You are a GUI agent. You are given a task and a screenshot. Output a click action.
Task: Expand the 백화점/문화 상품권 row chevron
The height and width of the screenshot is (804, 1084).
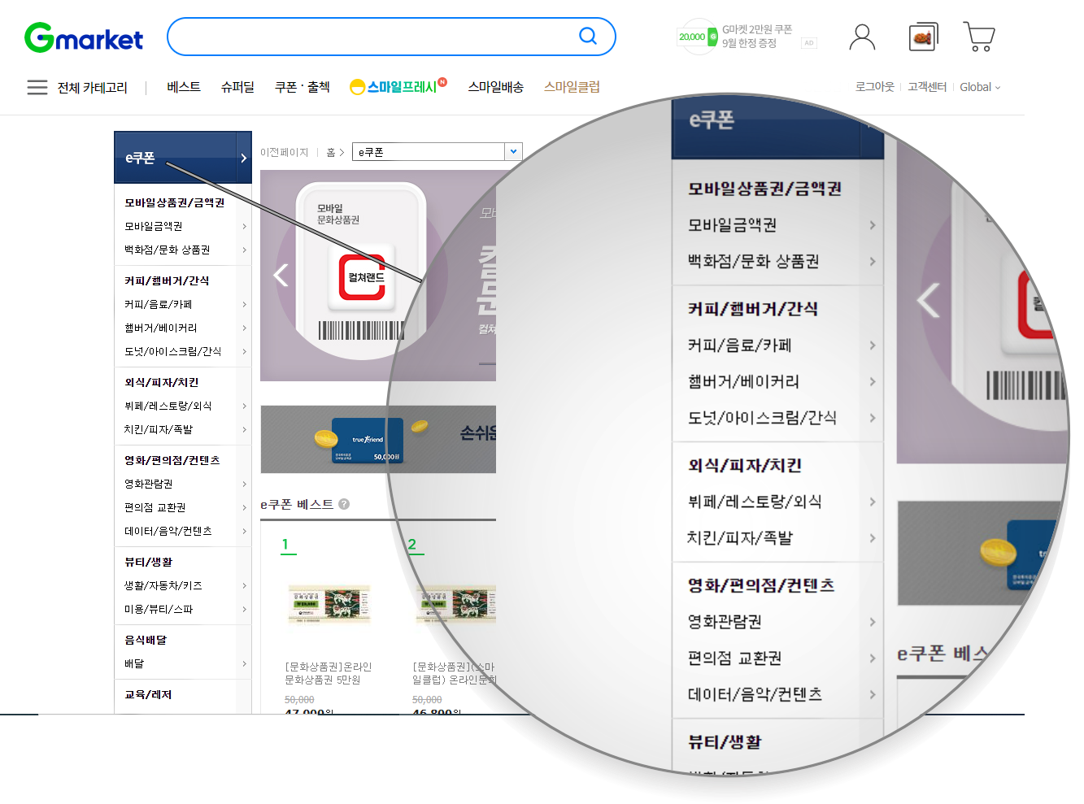click(x=244, y=250)
